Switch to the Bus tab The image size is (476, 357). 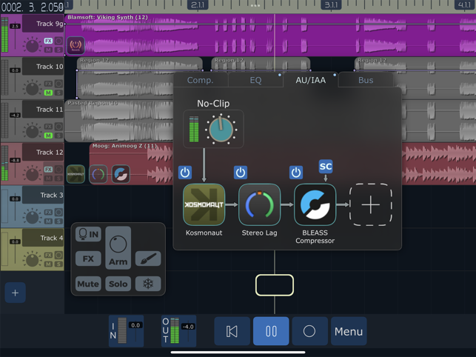pyautogui.click(x=366, y=80)
